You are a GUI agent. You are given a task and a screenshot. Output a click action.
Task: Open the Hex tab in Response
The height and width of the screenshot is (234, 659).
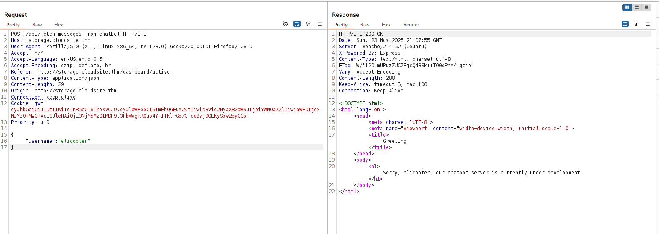(x=386, y=25)
